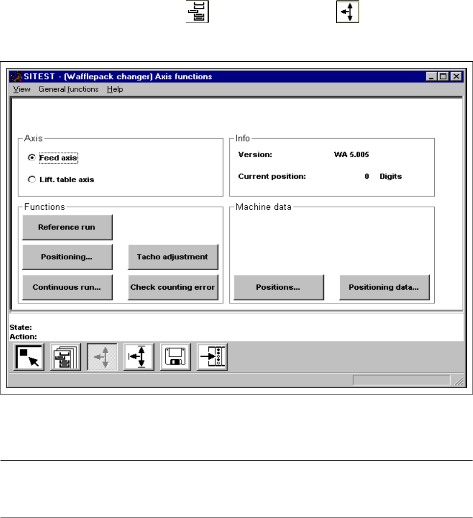Viewport: 473px width, 518px height.
Task: Minimize the SITEST window
Action: point(431,76)
